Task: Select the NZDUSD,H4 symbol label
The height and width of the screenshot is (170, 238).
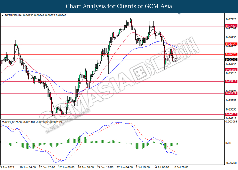Action: pyautogui.click(x=13, y=15)
